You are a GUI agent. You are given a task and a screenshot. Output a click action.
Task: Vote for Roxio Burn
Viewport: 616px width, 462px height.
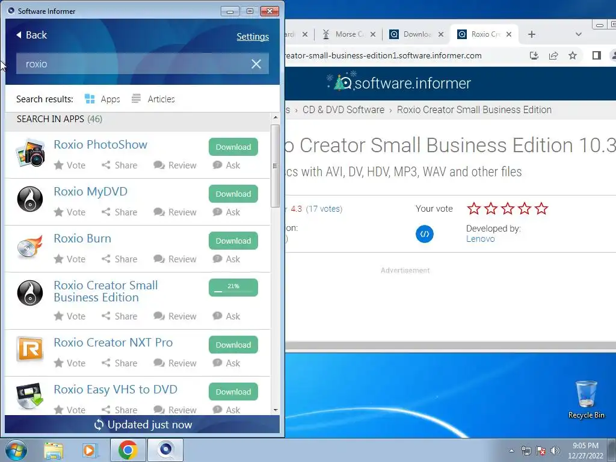click(70, 259)
